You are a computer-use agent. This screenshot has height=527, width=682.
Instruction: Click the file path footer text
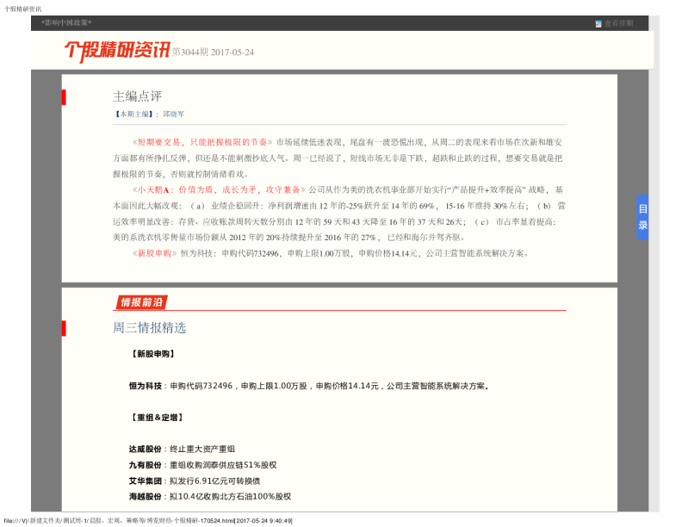(x=148, y=520)
